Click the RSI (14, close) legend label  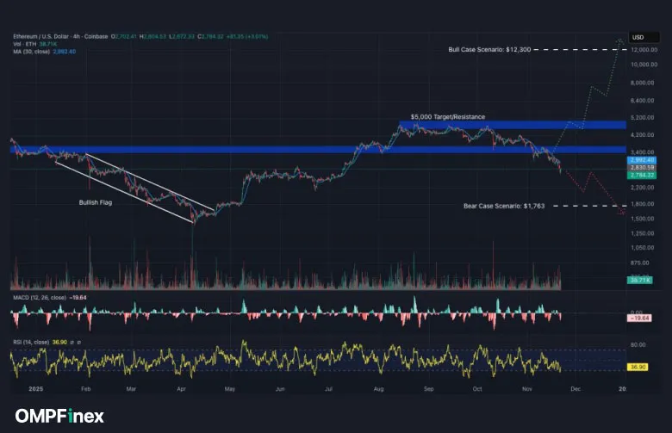click(x=31, y=342)
